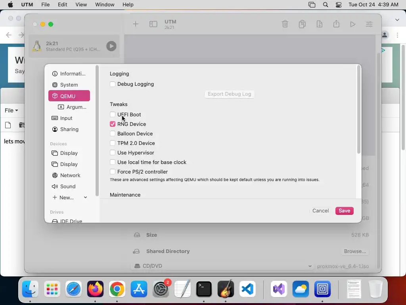The image size is (406, 305).
Task: Open Terminal from the Dock
Action: [204, 289]
